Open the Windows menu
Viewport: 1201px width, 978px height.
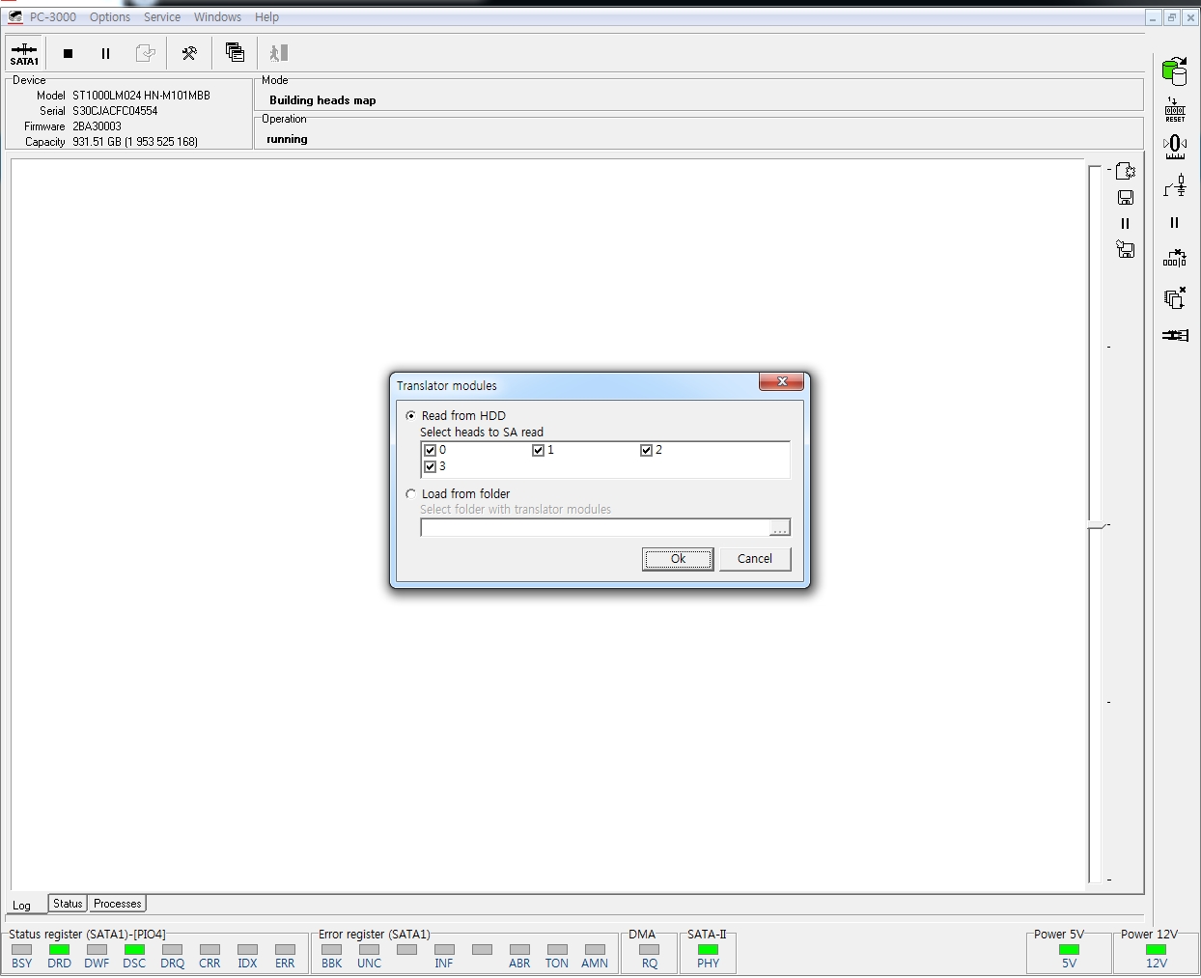click(x=217, y=17)
